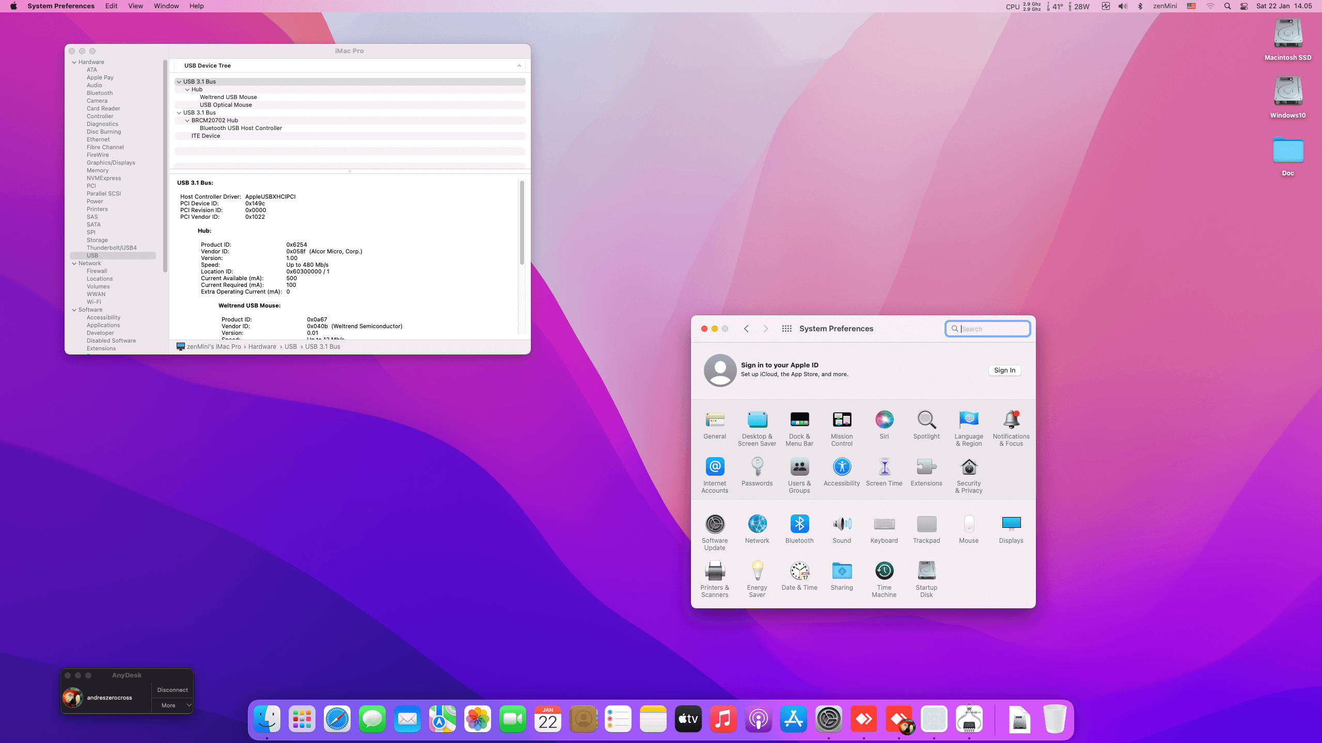The image size is (1322, 743).
Task: Open the Edit menu
Action: coord(111,6)
